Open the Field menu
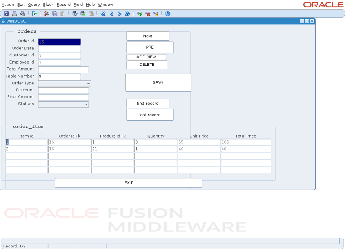 (78, 4)
